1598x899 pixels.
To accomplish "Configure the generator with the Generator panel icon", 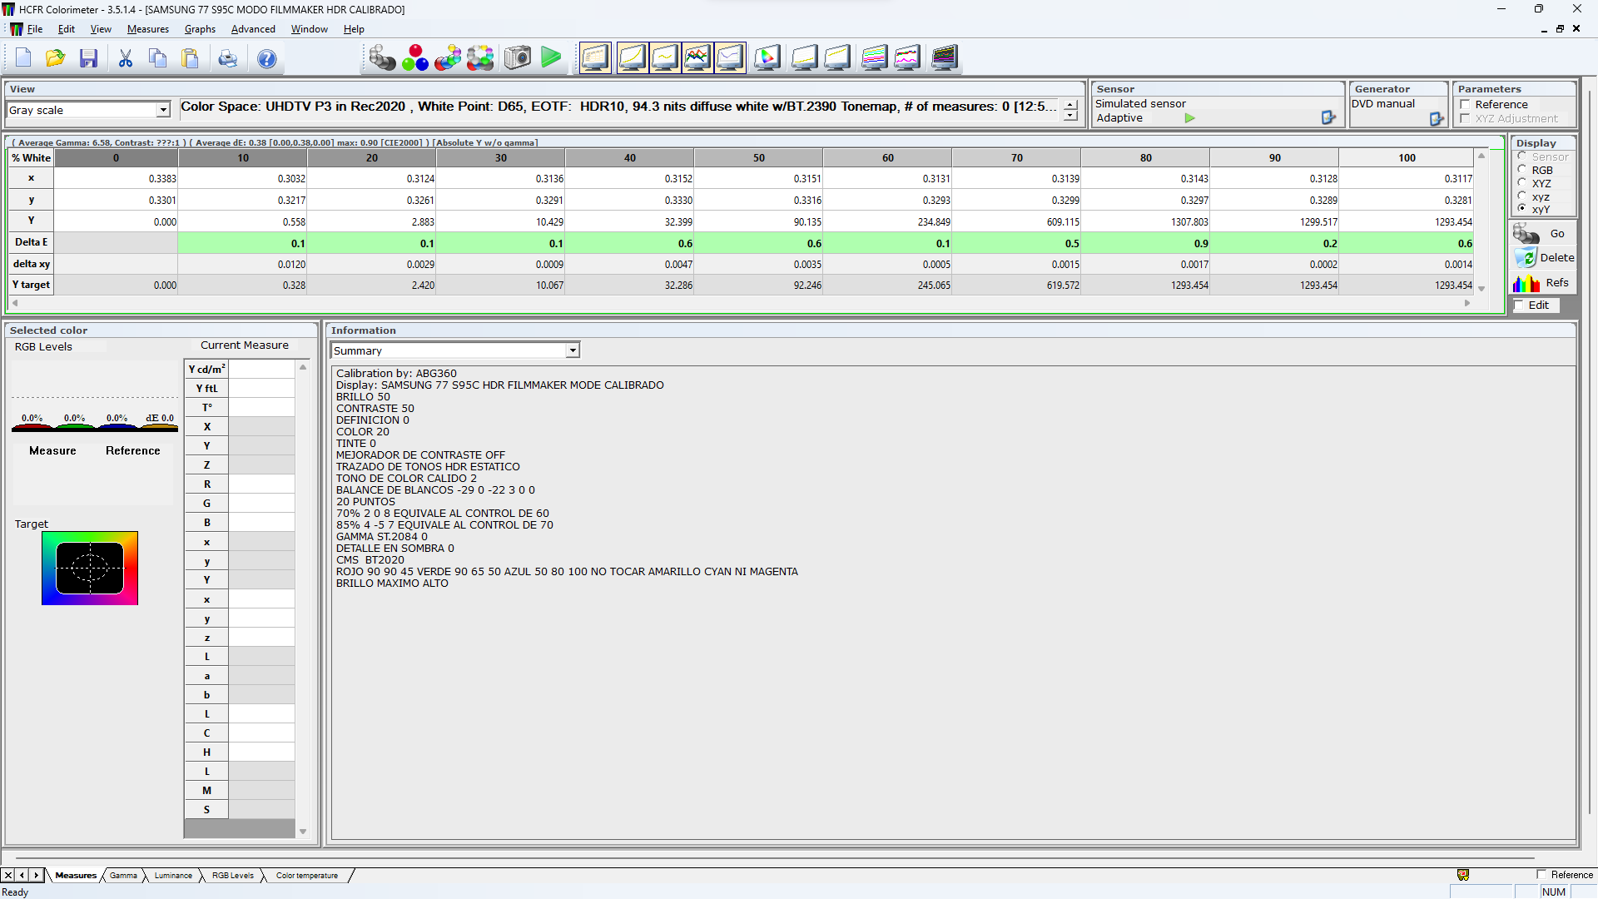I will pyautogui.click(x=1437, y=119).
